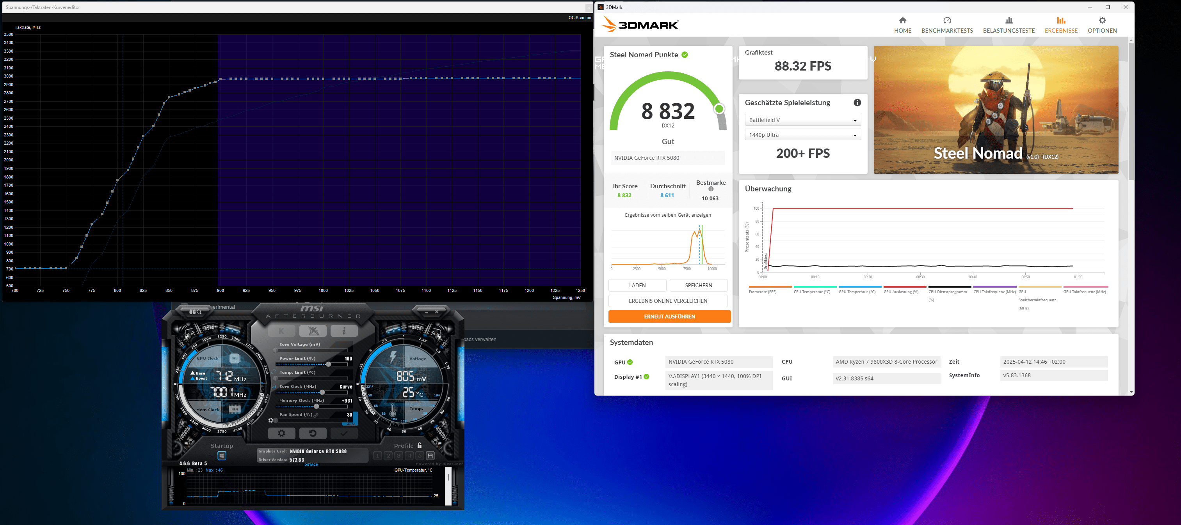Go to HOME tab in 3DMark
This screenshot has width=1181, height=525.
[902, 25]
